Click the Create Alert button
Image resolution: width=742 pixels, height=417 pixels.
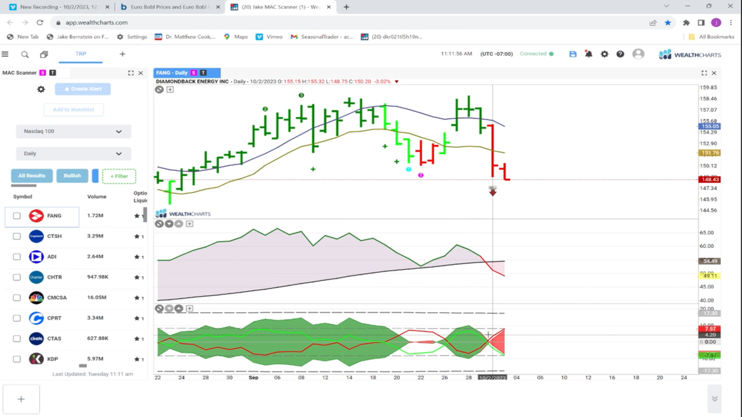pyautogui.click(x=83, y=89)
